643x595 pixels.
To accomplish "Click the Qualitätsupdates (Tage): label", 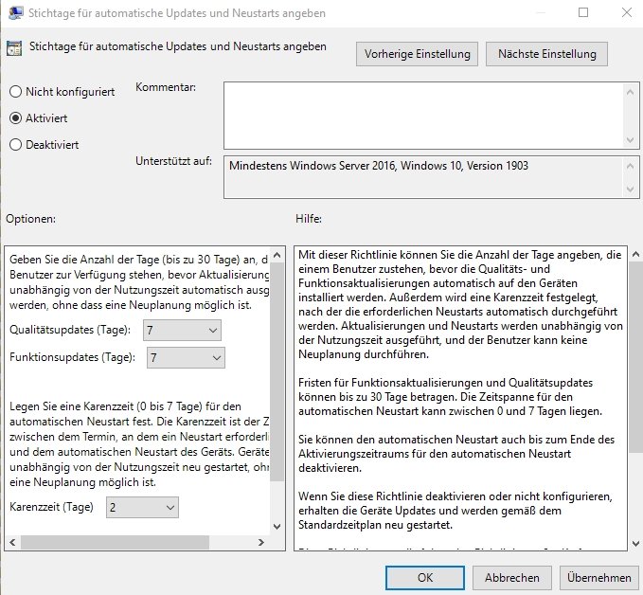I will coord(70,330).
